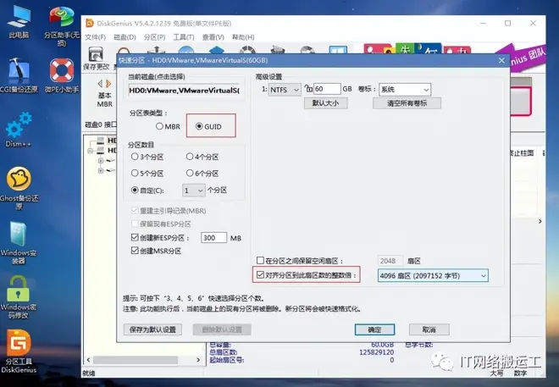Toggle the 创建新ESP分区 checkbox

click(135, 237)
